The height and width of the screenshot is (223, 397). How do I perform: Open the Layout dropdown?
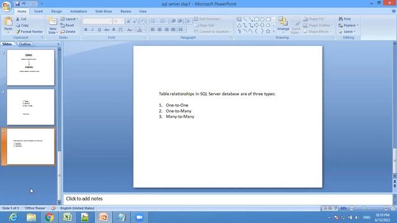pyautogui.click(x=69, y=19)
